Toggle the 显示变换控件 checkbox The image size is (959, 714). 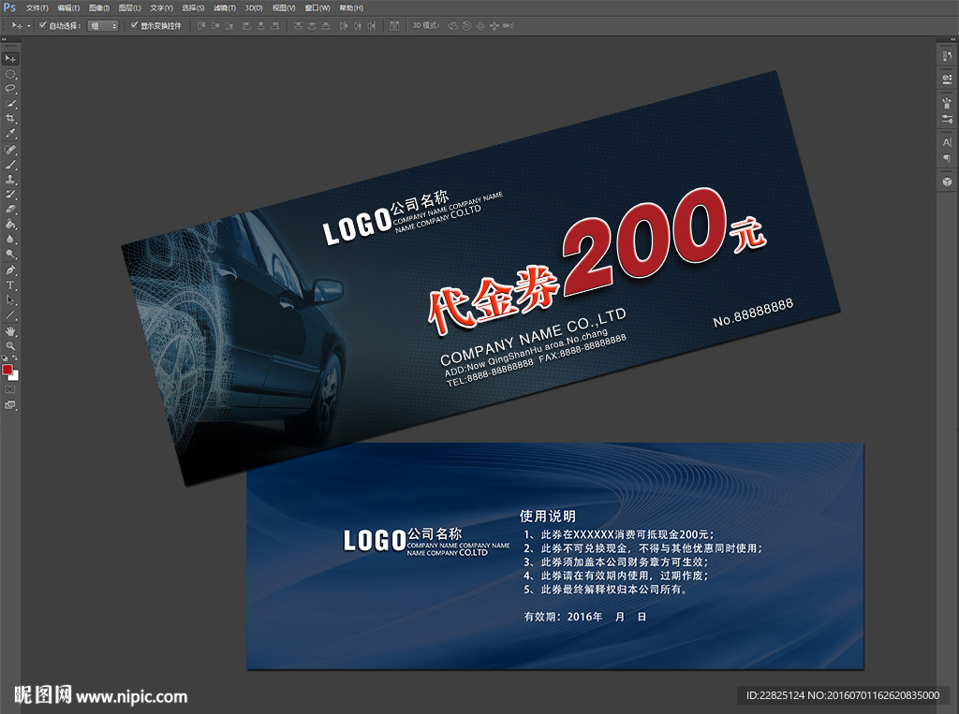(134, 25)
